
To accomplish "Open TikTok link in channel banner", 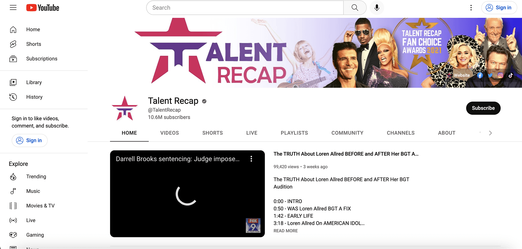I will [x=511, y=75].
